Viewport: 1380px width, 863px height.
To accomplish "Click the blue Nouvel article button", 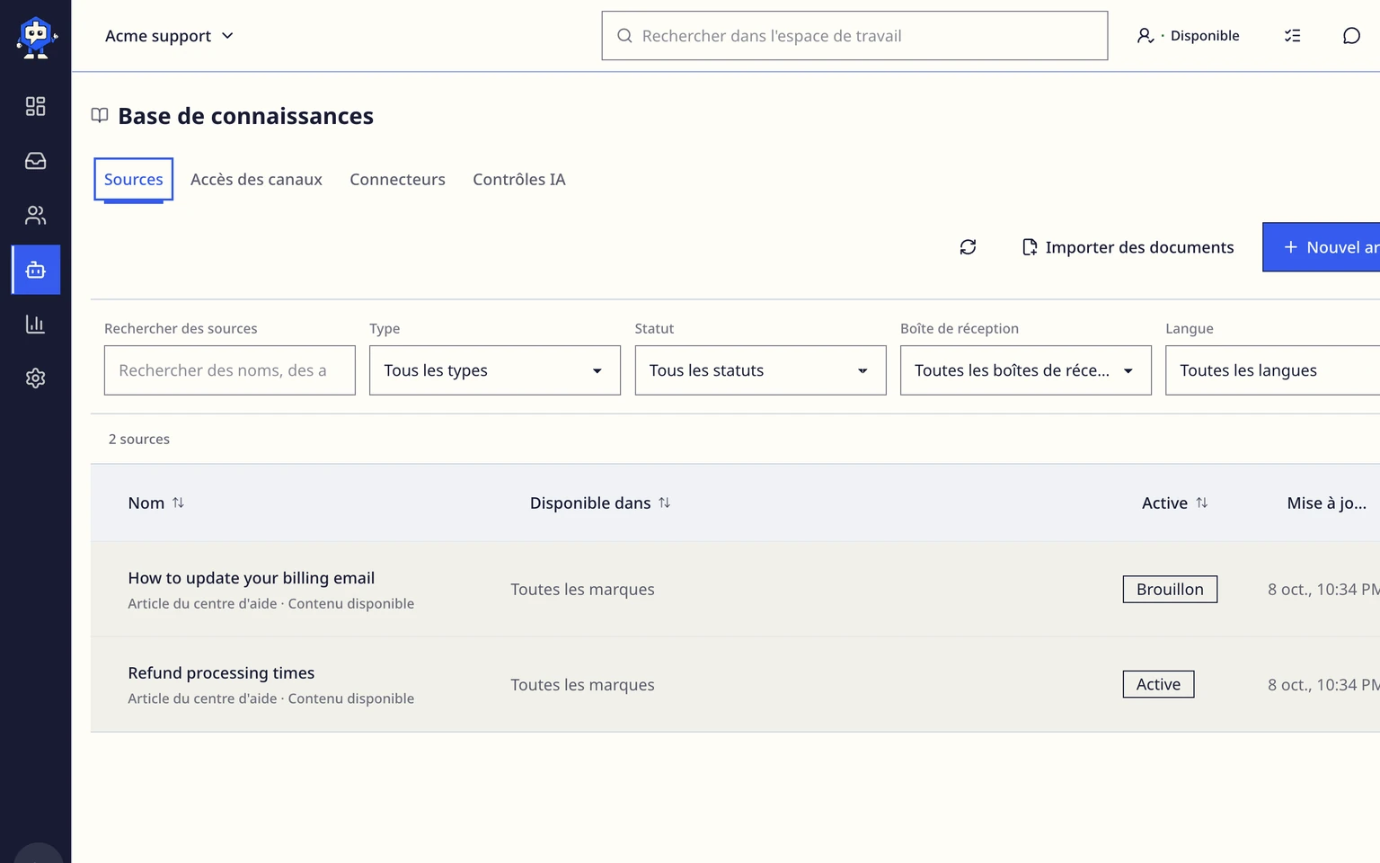I will (1322, 247).
